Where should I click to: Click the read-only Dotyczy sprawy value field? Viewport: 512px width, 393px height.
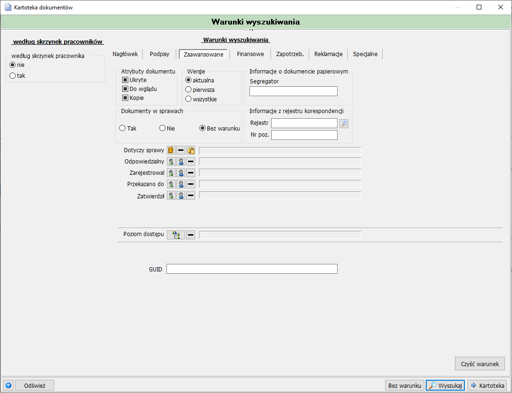point(280,150)
